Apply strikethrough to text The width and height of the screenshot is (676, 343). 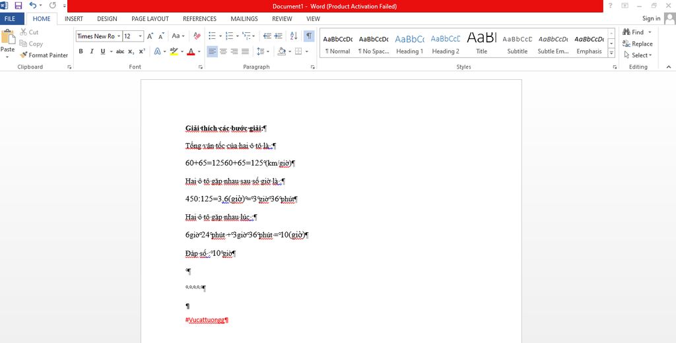[120, 51]
